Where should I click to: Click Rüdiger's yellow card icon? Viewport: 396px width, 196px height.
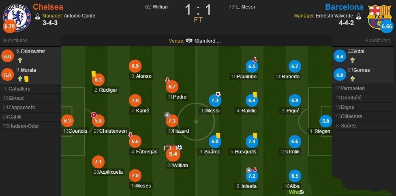93,74
